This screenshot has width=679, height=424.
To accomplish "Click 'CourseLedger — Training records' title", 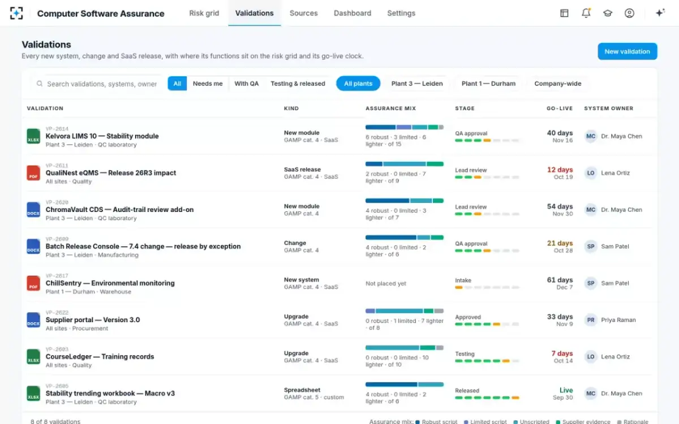I will (100, 357).
